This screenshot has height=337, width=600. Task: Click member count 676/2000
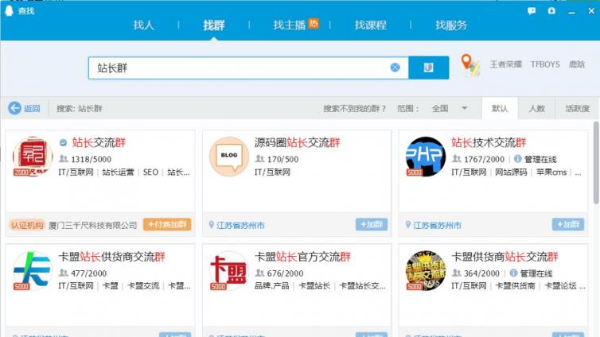285,273
